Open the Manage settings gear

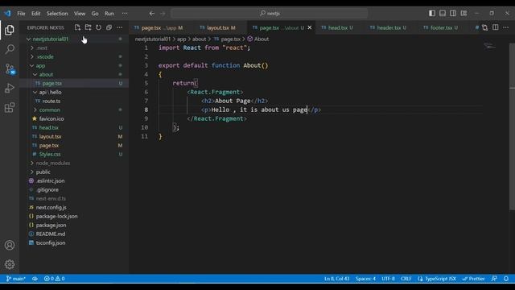[10, 264]
